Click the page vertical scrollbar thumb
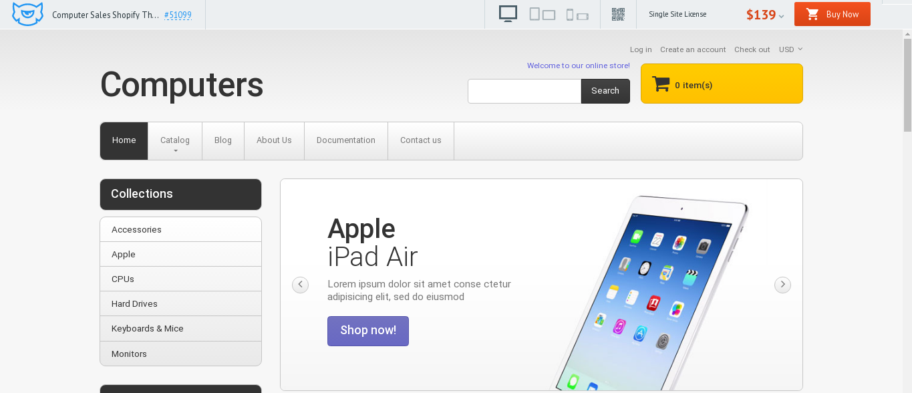912x393 pixels. [x=907, y=86]
